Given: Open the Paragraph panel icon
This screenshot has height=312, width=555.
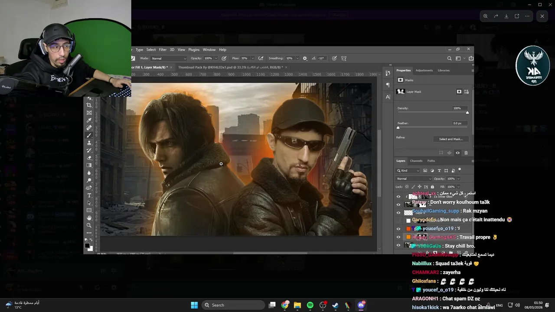Looking at the screenshot, I should [x=388, y=85].
